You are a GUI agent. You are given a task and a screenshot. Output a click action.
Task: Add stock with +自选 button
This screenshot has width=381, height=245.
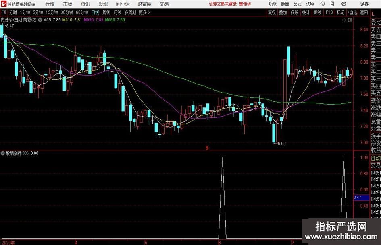point(352,12)
